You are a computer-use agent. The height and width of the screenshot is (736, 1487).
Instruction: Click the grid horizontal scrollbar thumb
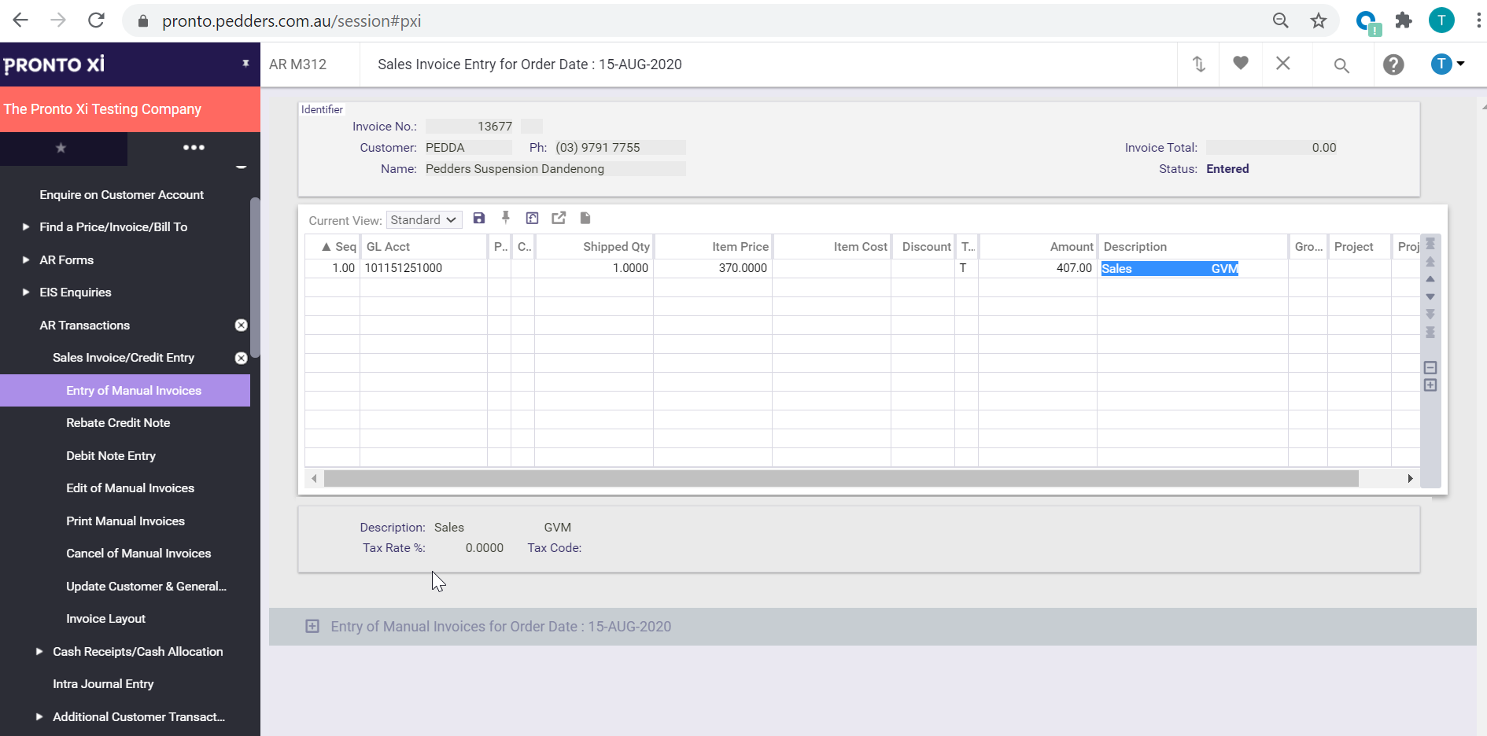click(841, 478)
